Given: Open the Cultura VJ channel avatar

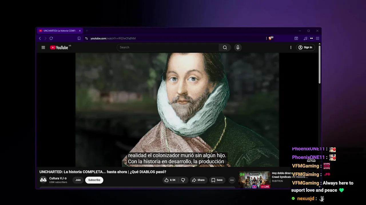Looking at the screenshot, I should [x=43, y=180].
